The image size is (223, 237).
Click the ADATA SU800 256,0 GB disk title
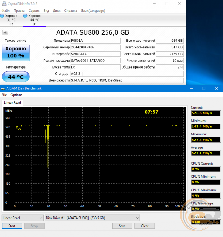pyautogui.click(x=93, y=32)
